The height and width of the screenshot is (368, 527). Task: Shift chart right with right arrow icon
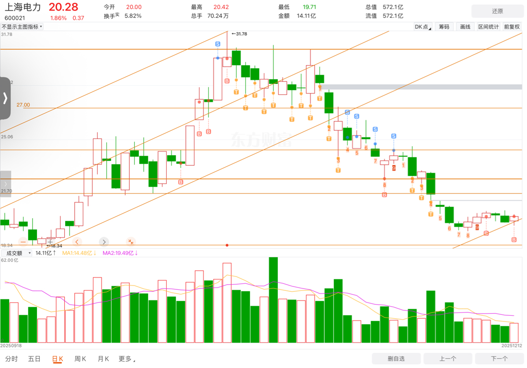[104, 241]
